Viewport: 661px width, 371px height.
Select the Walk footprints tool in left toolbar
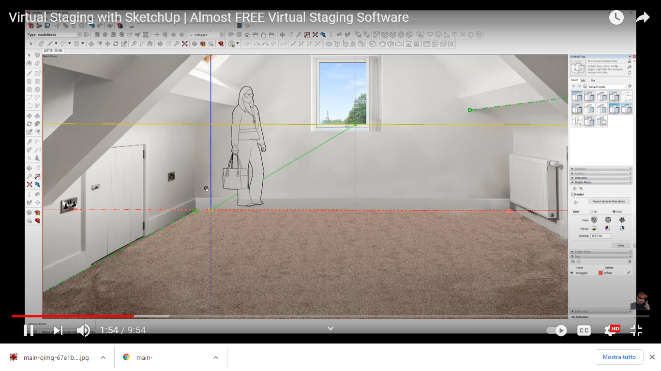[x=29, y=202]
